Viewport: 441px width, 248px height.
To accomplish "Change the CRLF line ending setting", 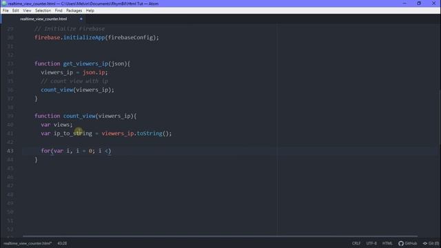I will point(356,243).
